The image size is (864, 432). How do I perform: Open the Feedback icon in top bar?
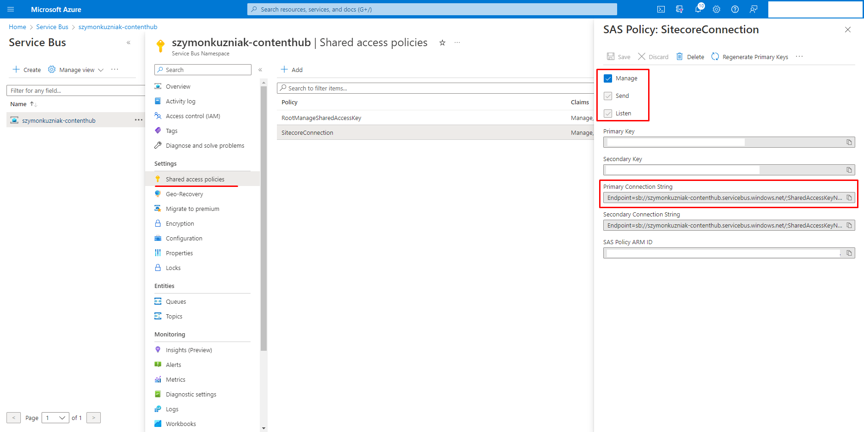pos(754,9)
